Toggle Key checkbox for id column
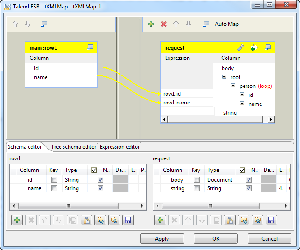 [54, 180]
